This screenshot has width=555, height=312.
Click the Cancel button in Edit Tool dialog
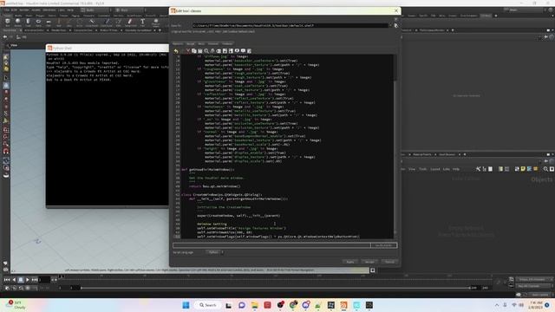(389, 262)
